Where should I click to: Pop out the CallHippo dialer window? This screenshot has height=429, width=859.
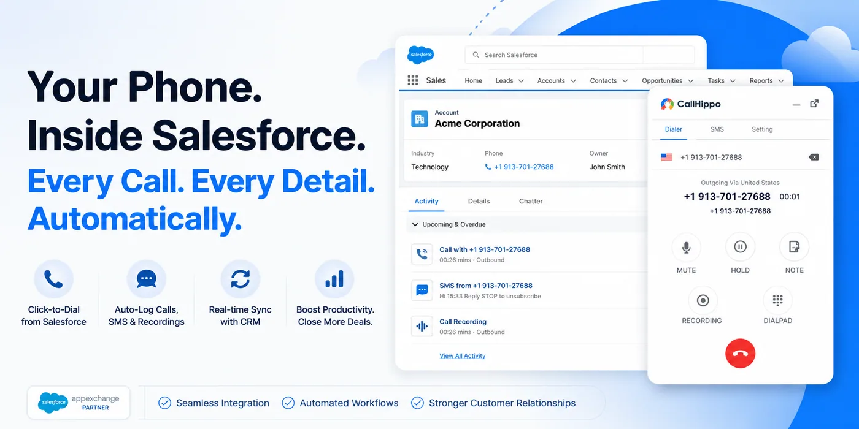click(x=814, y=104)
